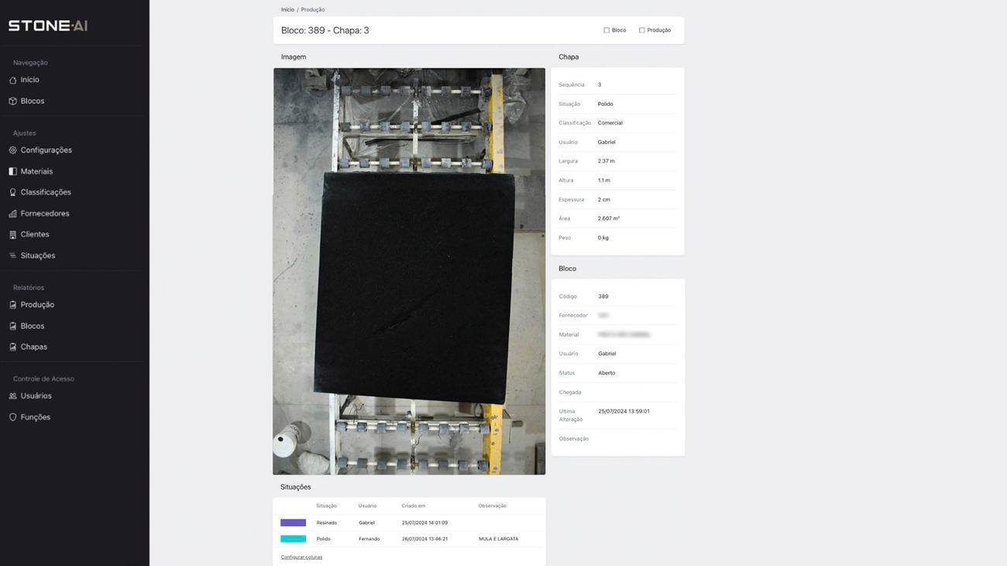Viewport: 1007px width, 566px height.
Task: Click the Código value 389
Action: (x=603, y=297)
